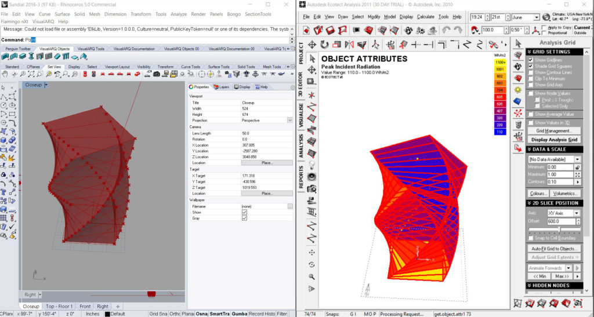Open the Animate Forwards dropdown
Image resolution: width=594 pixels, height=317 pixels.
(568, 268)
